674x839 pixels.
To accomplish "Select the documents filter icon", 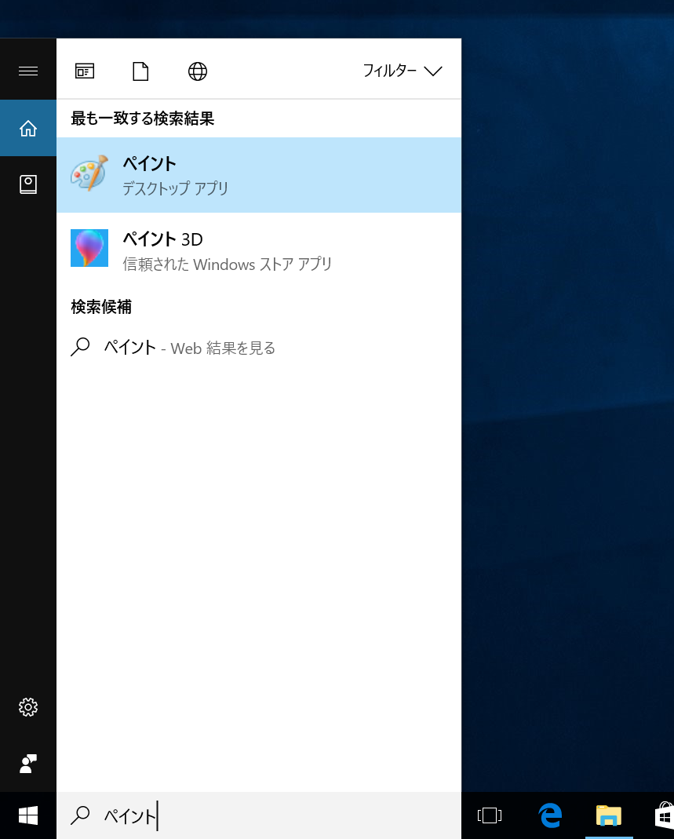I will point(140,71).
